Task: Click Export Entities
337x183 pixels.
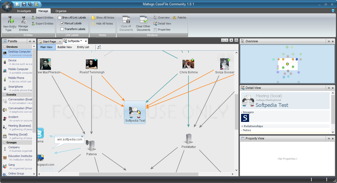Action: point(42,24)
